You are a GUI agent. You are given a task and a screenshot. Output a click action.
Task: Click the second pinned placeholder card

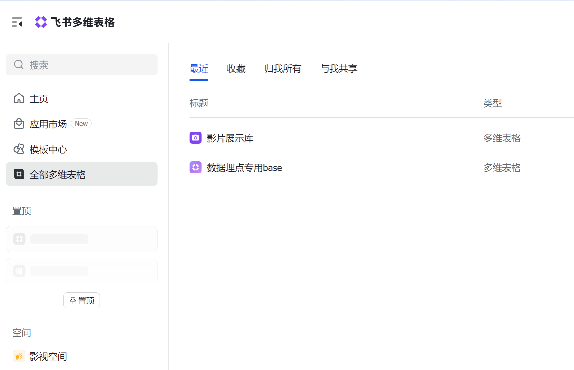pyautogui.click(x=82, y=271)
